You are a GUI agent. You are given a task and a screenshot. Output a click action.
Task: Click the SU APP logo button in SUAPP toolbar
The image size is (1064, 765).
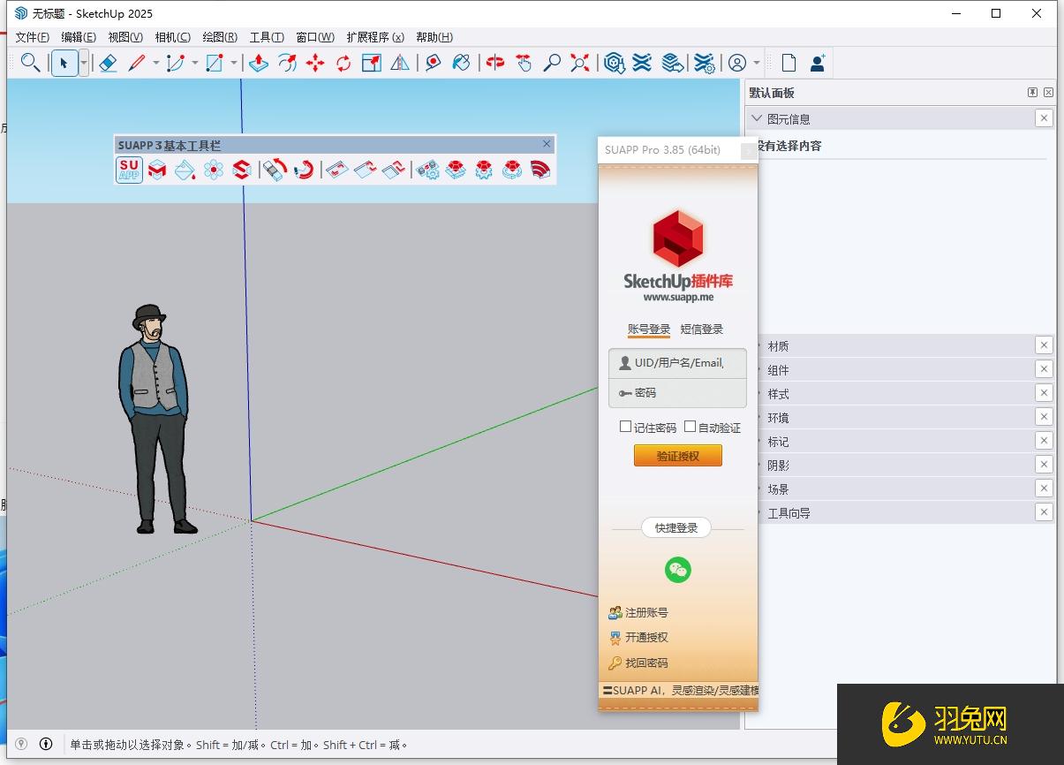click(129, 170)
